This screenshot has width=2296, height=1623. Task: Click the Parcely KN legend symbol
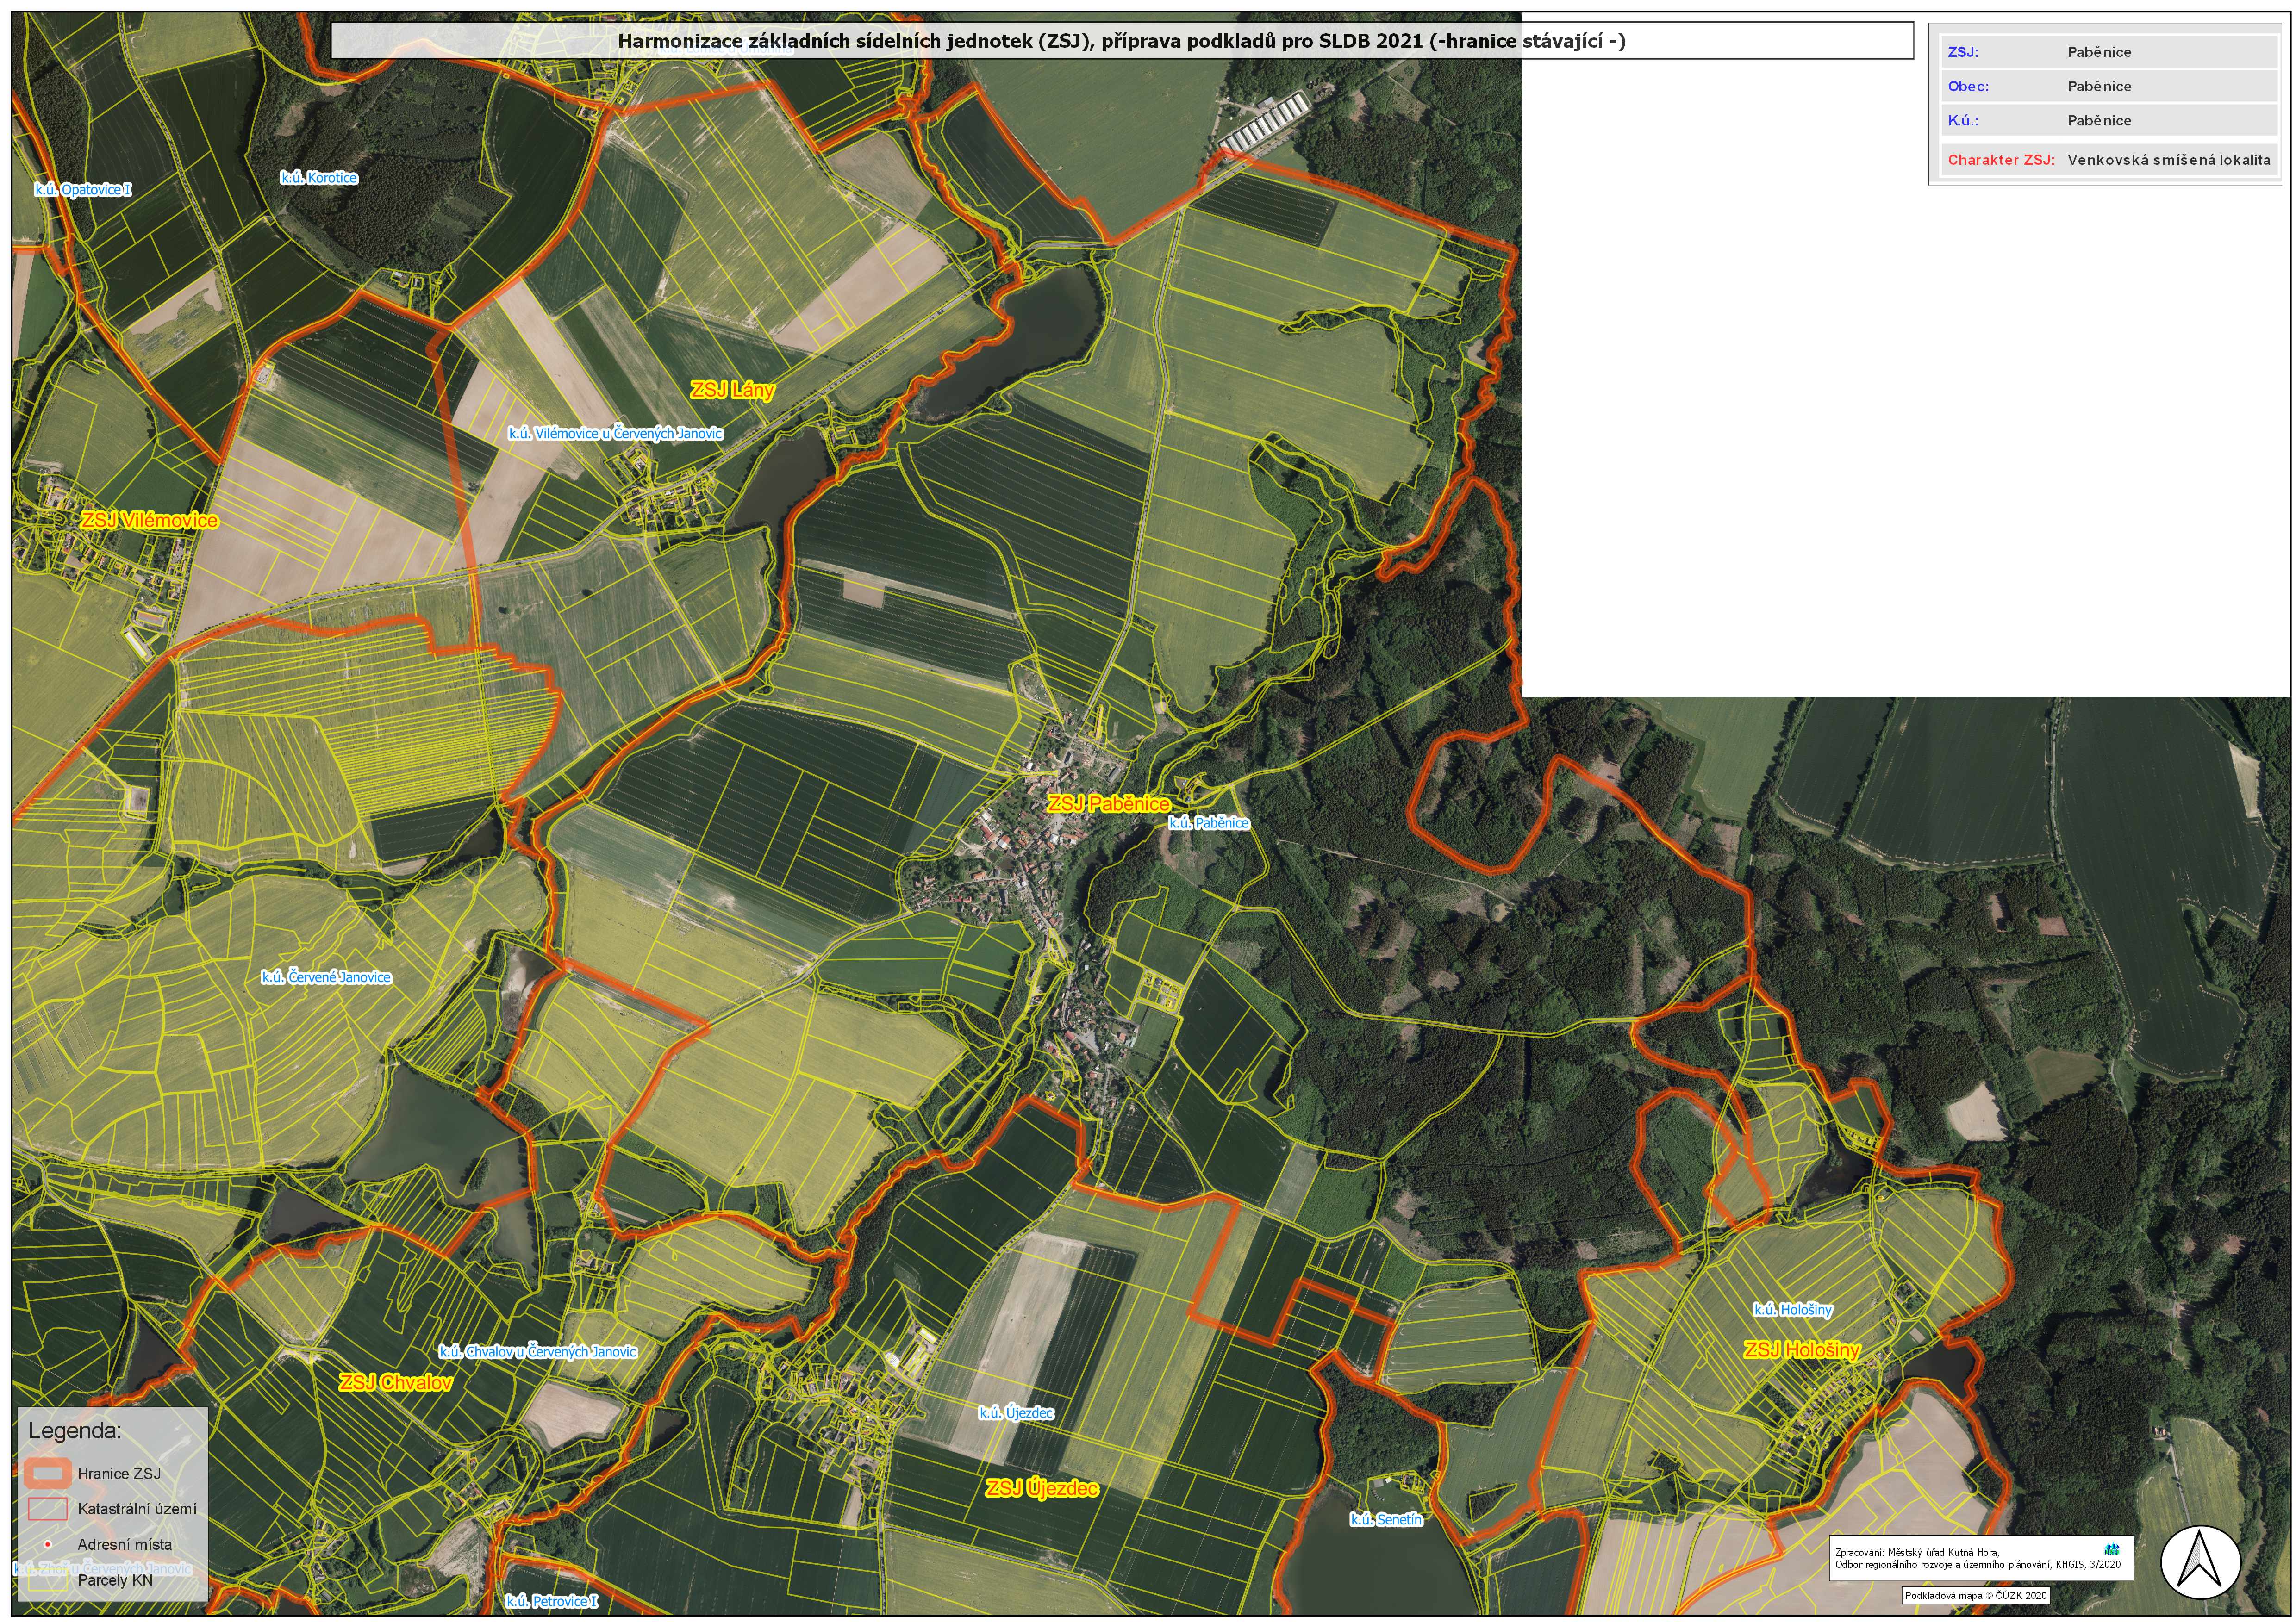(47, 1581)
